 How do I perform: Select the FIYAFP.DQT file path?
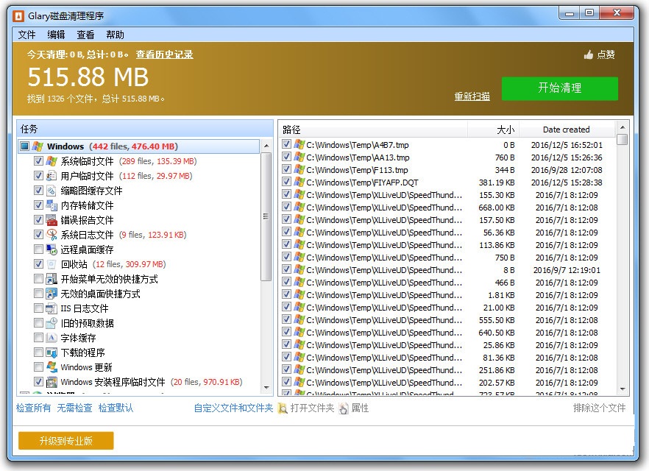[362, 183]
